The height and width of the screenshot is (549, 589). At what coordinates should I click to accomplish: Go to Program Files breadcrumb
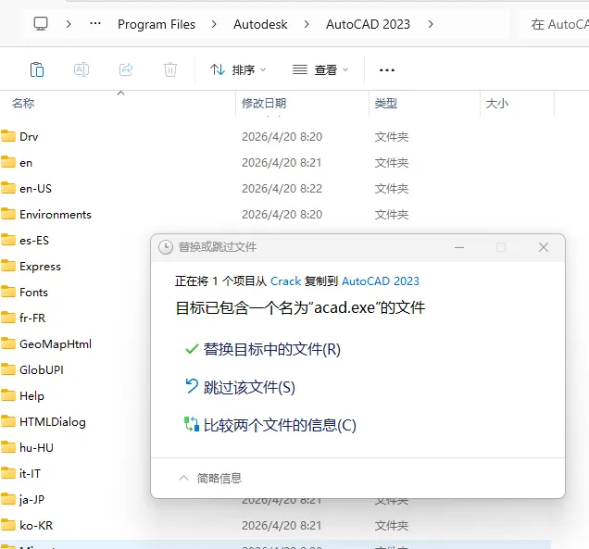pyautogui.click(x=157, y=24)
